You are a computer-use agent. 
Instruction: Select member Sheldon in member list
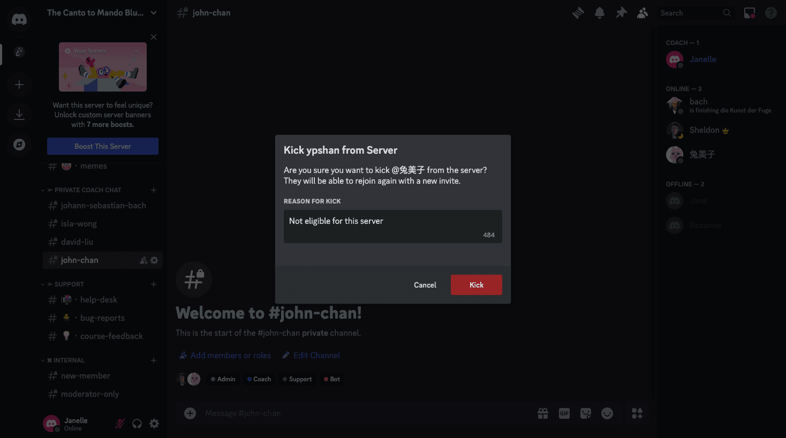coord(720,130)
